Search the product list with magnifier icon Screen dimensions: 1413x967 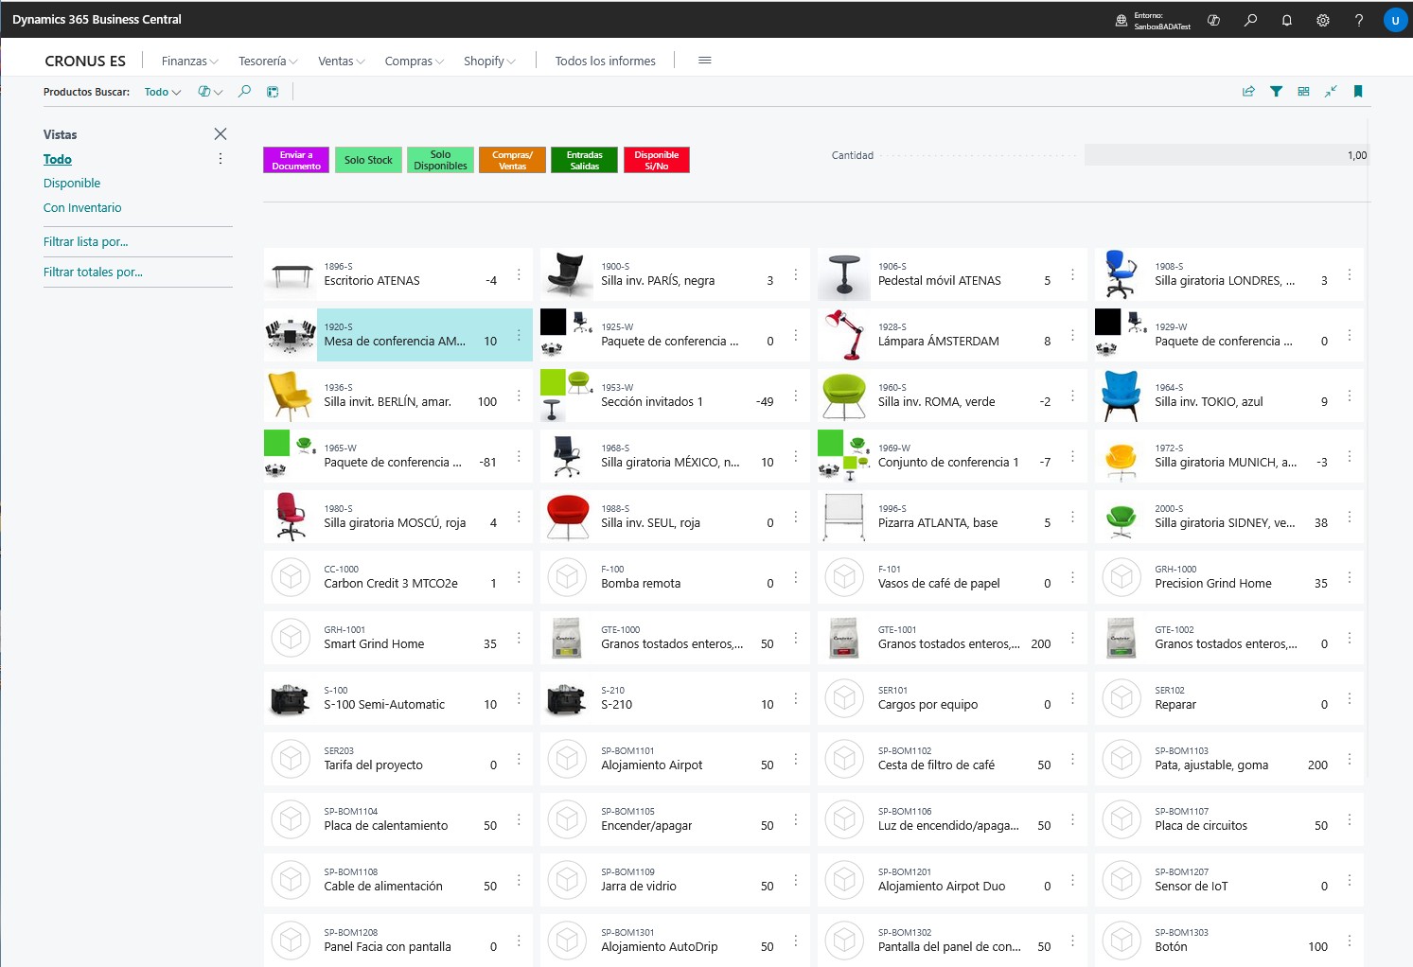(244, 92)
